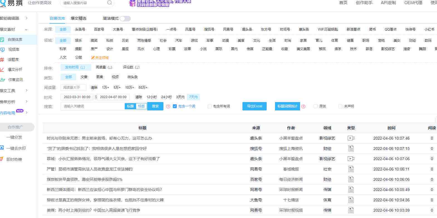The width and height of the screenshot is (437, 218).
Task: Open article 柳岩才是真正的微胖女神
Action: pyautogui.click(x=105, y=200)
